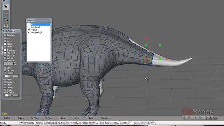224x126 pixels.
Task: Grab the gizmo's red vertical arrow
Action: (146, 38)
